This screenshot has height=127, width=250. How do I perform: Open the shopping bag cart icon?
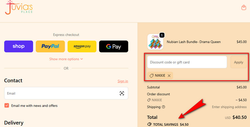[x=244, y=7]
